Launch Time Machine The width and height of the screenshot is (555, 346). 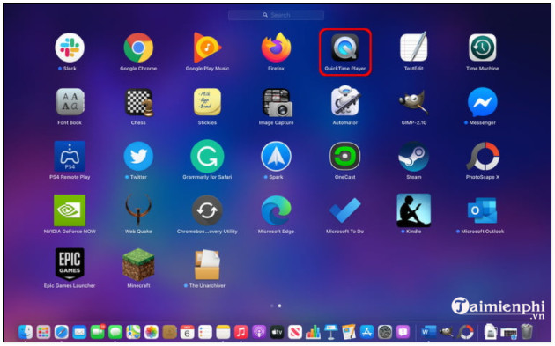[483, 48]
